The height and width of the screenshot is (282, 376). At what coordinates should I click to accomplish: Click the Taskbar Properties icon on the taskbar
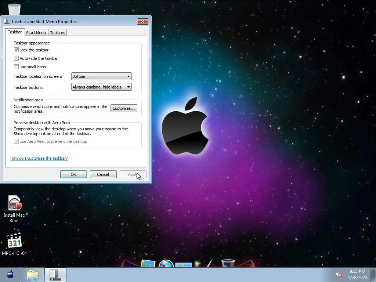click(x=55, y=275)
